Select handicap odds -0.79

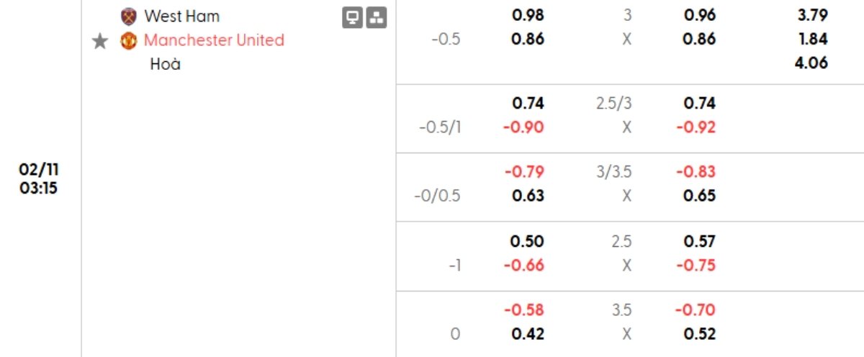(x=526, y=172)
